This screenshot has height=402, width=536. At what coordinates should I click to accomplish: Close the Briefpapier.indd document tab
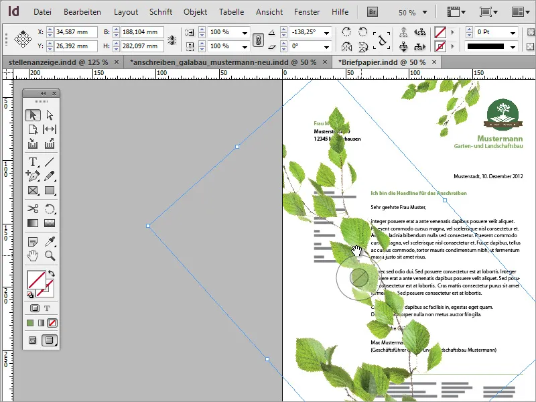tap(434, 62)
